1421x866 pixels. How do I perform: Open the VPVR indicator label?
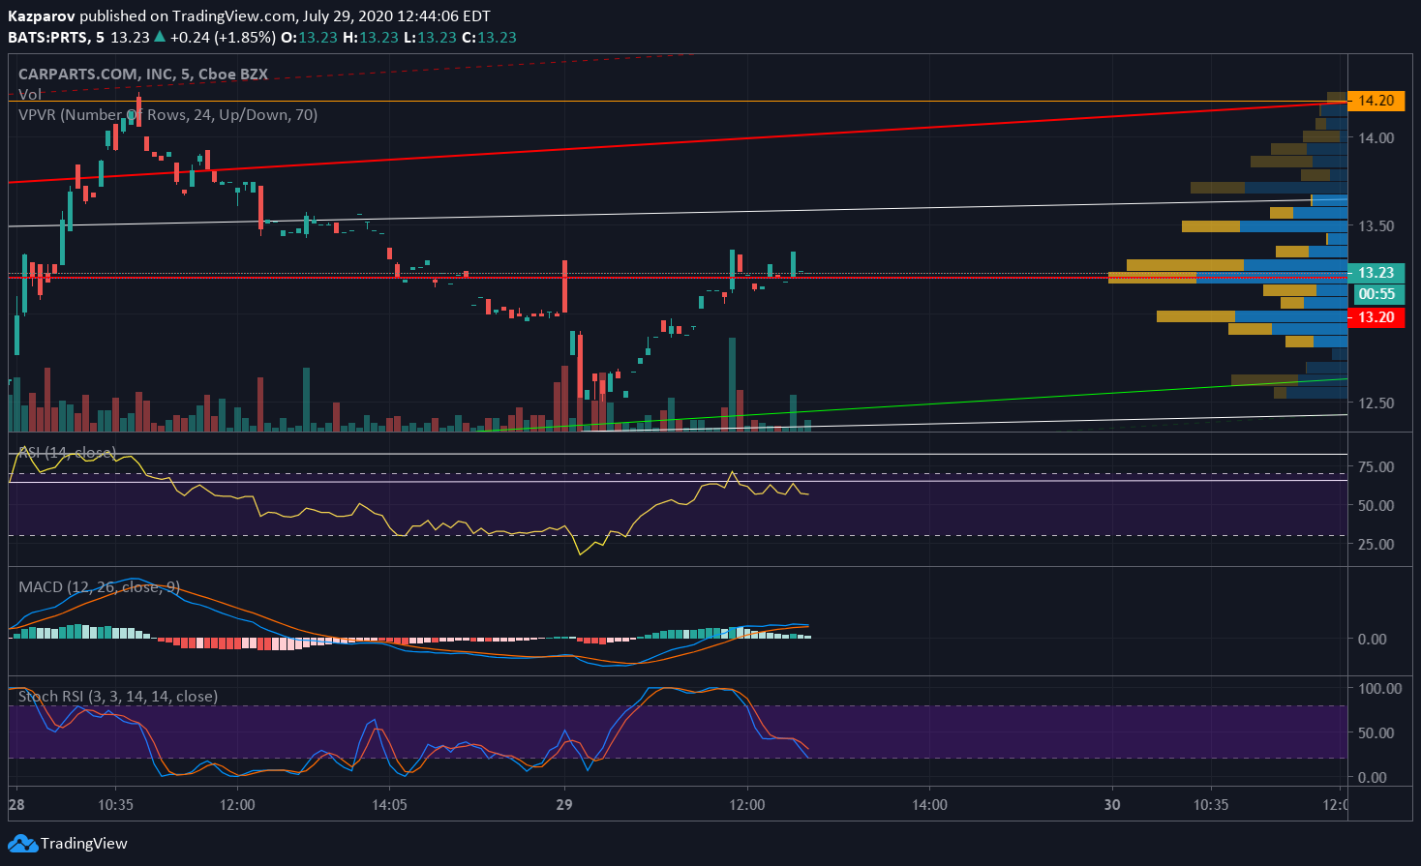tap(168, 115)
